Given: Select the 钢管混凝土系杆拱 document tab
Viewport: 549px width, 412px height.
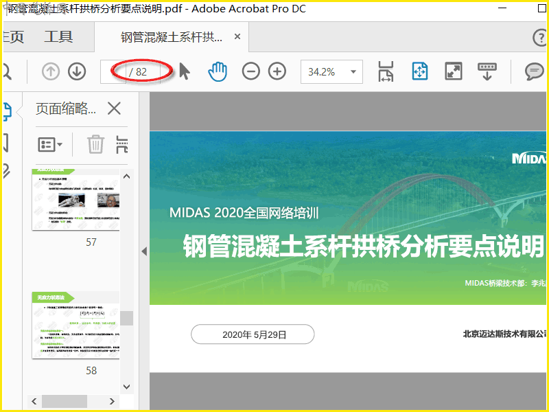Looking at the screenshot, I should [172, 37].
